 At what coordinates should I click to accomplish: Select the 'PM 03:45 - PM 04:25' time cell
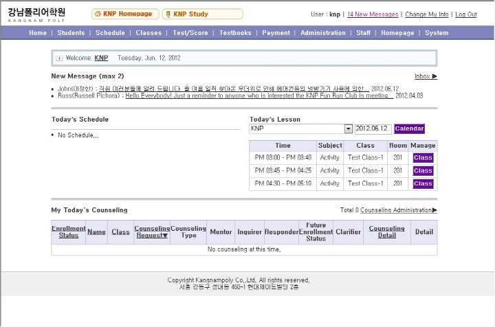[283, 170]
